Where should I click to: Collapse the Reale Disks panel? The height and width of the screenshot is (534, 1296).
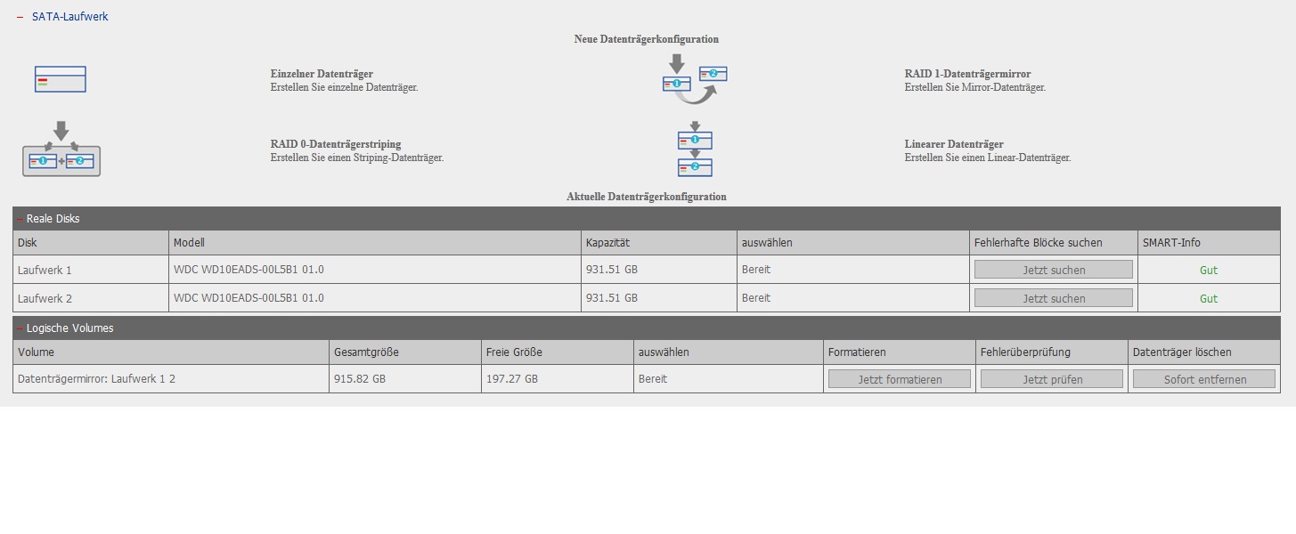click(20, 219)
